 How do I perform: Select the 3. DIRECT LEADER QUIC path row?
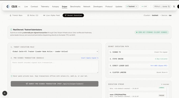coord(138,66)
